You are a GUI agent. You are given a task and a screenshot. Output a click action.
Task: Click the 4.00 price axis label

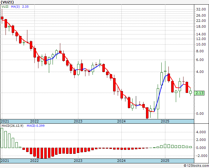200,72
